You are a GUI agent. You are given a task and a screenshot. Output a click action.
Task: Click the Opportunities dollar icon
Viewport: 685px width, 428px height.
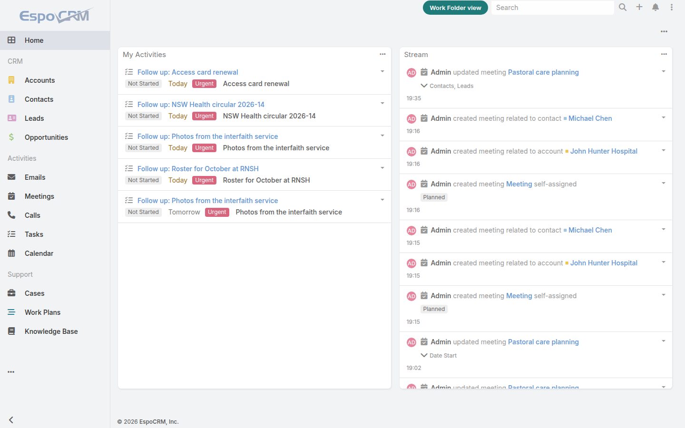coord(11,137)
